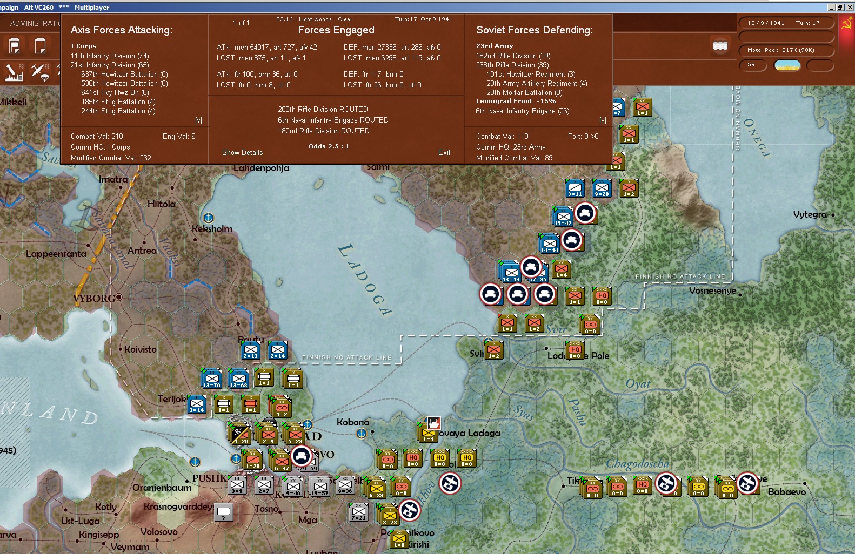Viewport: 855px width, 554px height.
Task: Select the unit stack labeled 13=70
Action: 211,379
